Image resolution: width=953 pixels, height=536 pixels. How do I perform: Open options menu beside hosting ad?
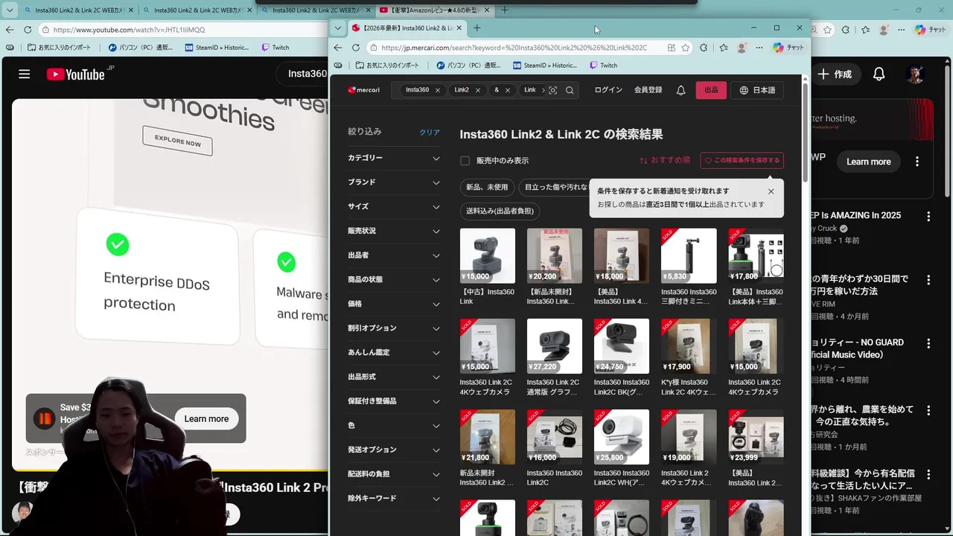click(917, 162)
